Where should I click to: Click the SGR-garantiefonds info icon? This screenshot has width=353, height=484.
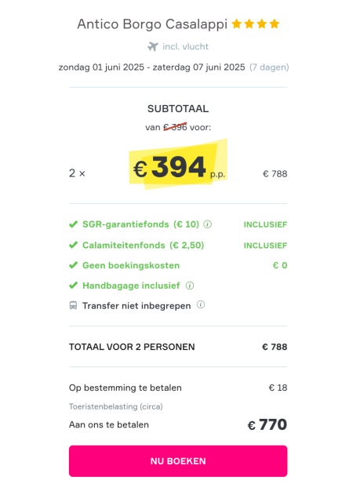point(208,224)
